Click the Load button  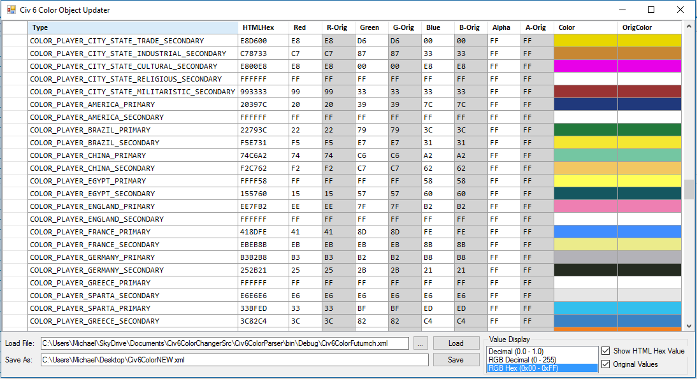coord(456,343)
